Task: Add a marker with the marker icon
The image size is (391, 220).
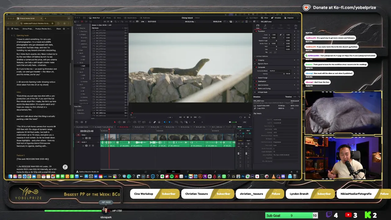Action: tap(170, 122)
